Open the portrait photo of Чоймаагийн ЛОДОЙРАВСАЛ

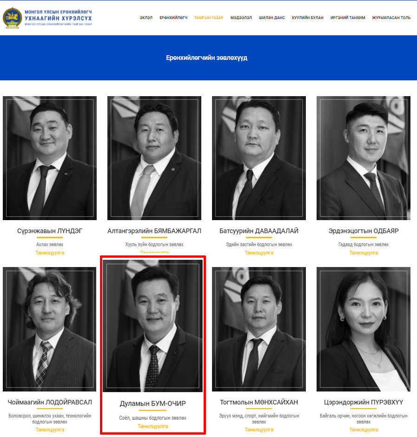pos(50,329)
